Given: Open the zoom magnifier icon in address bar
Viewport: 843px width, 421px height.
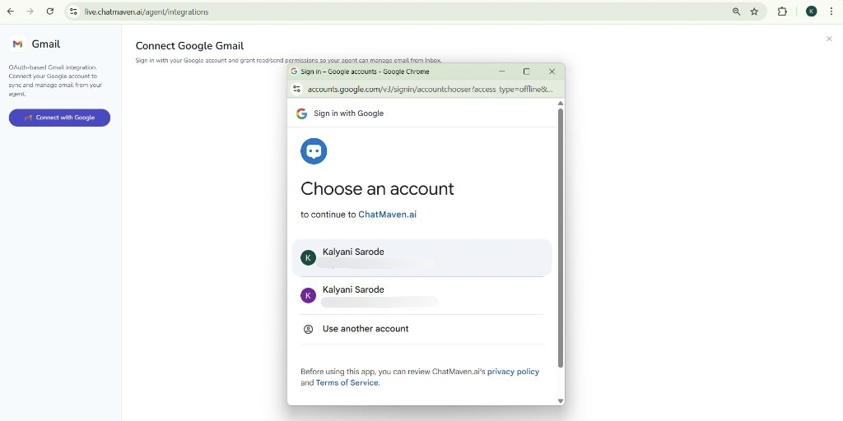Looking at the screenshot, I should [736, 12].
